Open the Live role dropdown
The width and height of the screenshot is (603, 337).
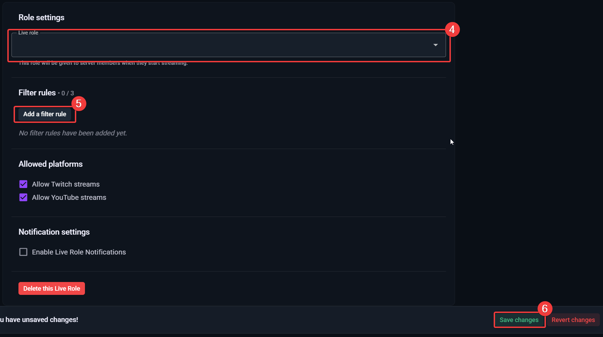pyautogui.click(x=228, y=45)
